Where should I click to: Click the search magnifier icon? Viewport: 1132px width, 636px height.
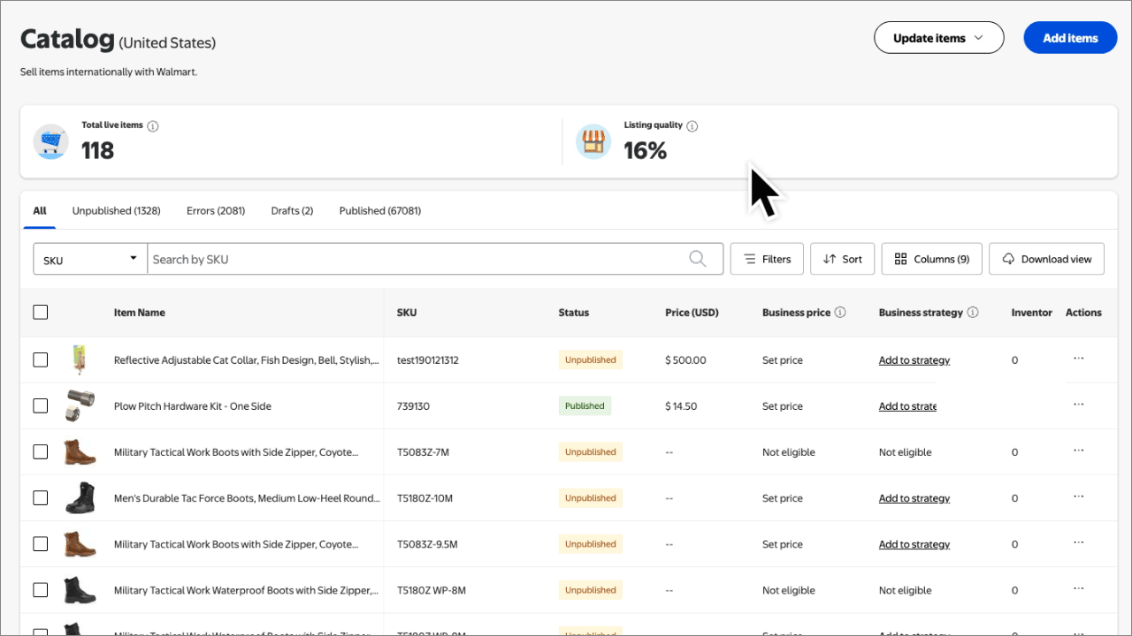[x=698, y=258]
